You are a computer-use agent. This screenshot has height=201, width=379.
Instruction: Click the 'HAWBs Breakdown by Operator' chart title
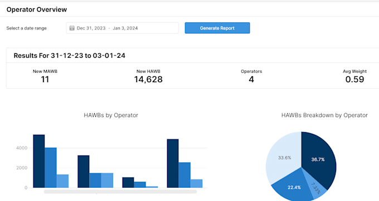[324, 115]
